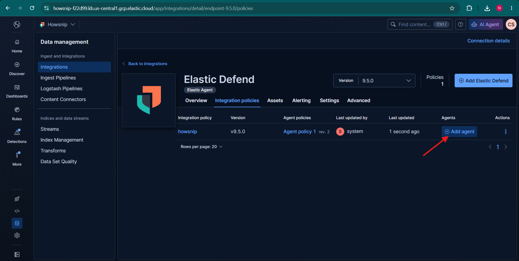
Task: Click the Elastic Agent badge
Action: click(x=200, y=90)
